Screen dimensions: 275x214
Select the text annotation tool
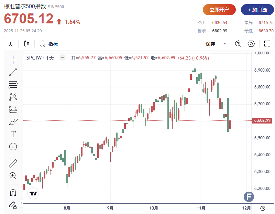pyautogui.click(x=13, y=134)
